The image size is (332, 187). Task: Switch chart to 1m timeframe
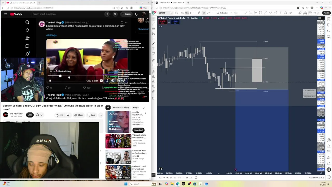(x=183, y=13)
